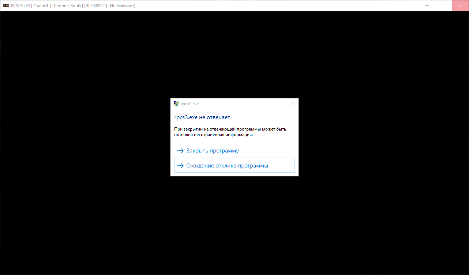Close the rpcs3.exe not responding dialog
This screenshot has width=469, height=275.
[293, 103]
